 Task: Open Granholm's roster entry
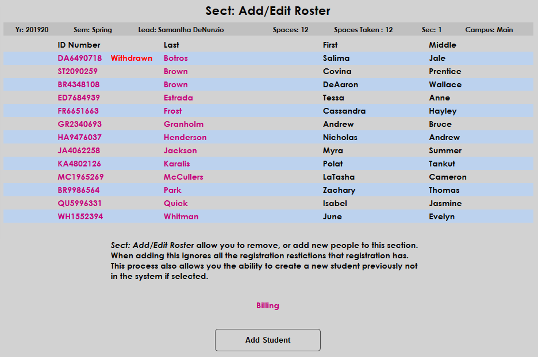183,124
